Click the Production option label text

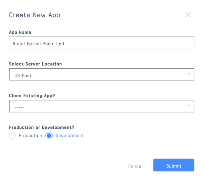30,136
